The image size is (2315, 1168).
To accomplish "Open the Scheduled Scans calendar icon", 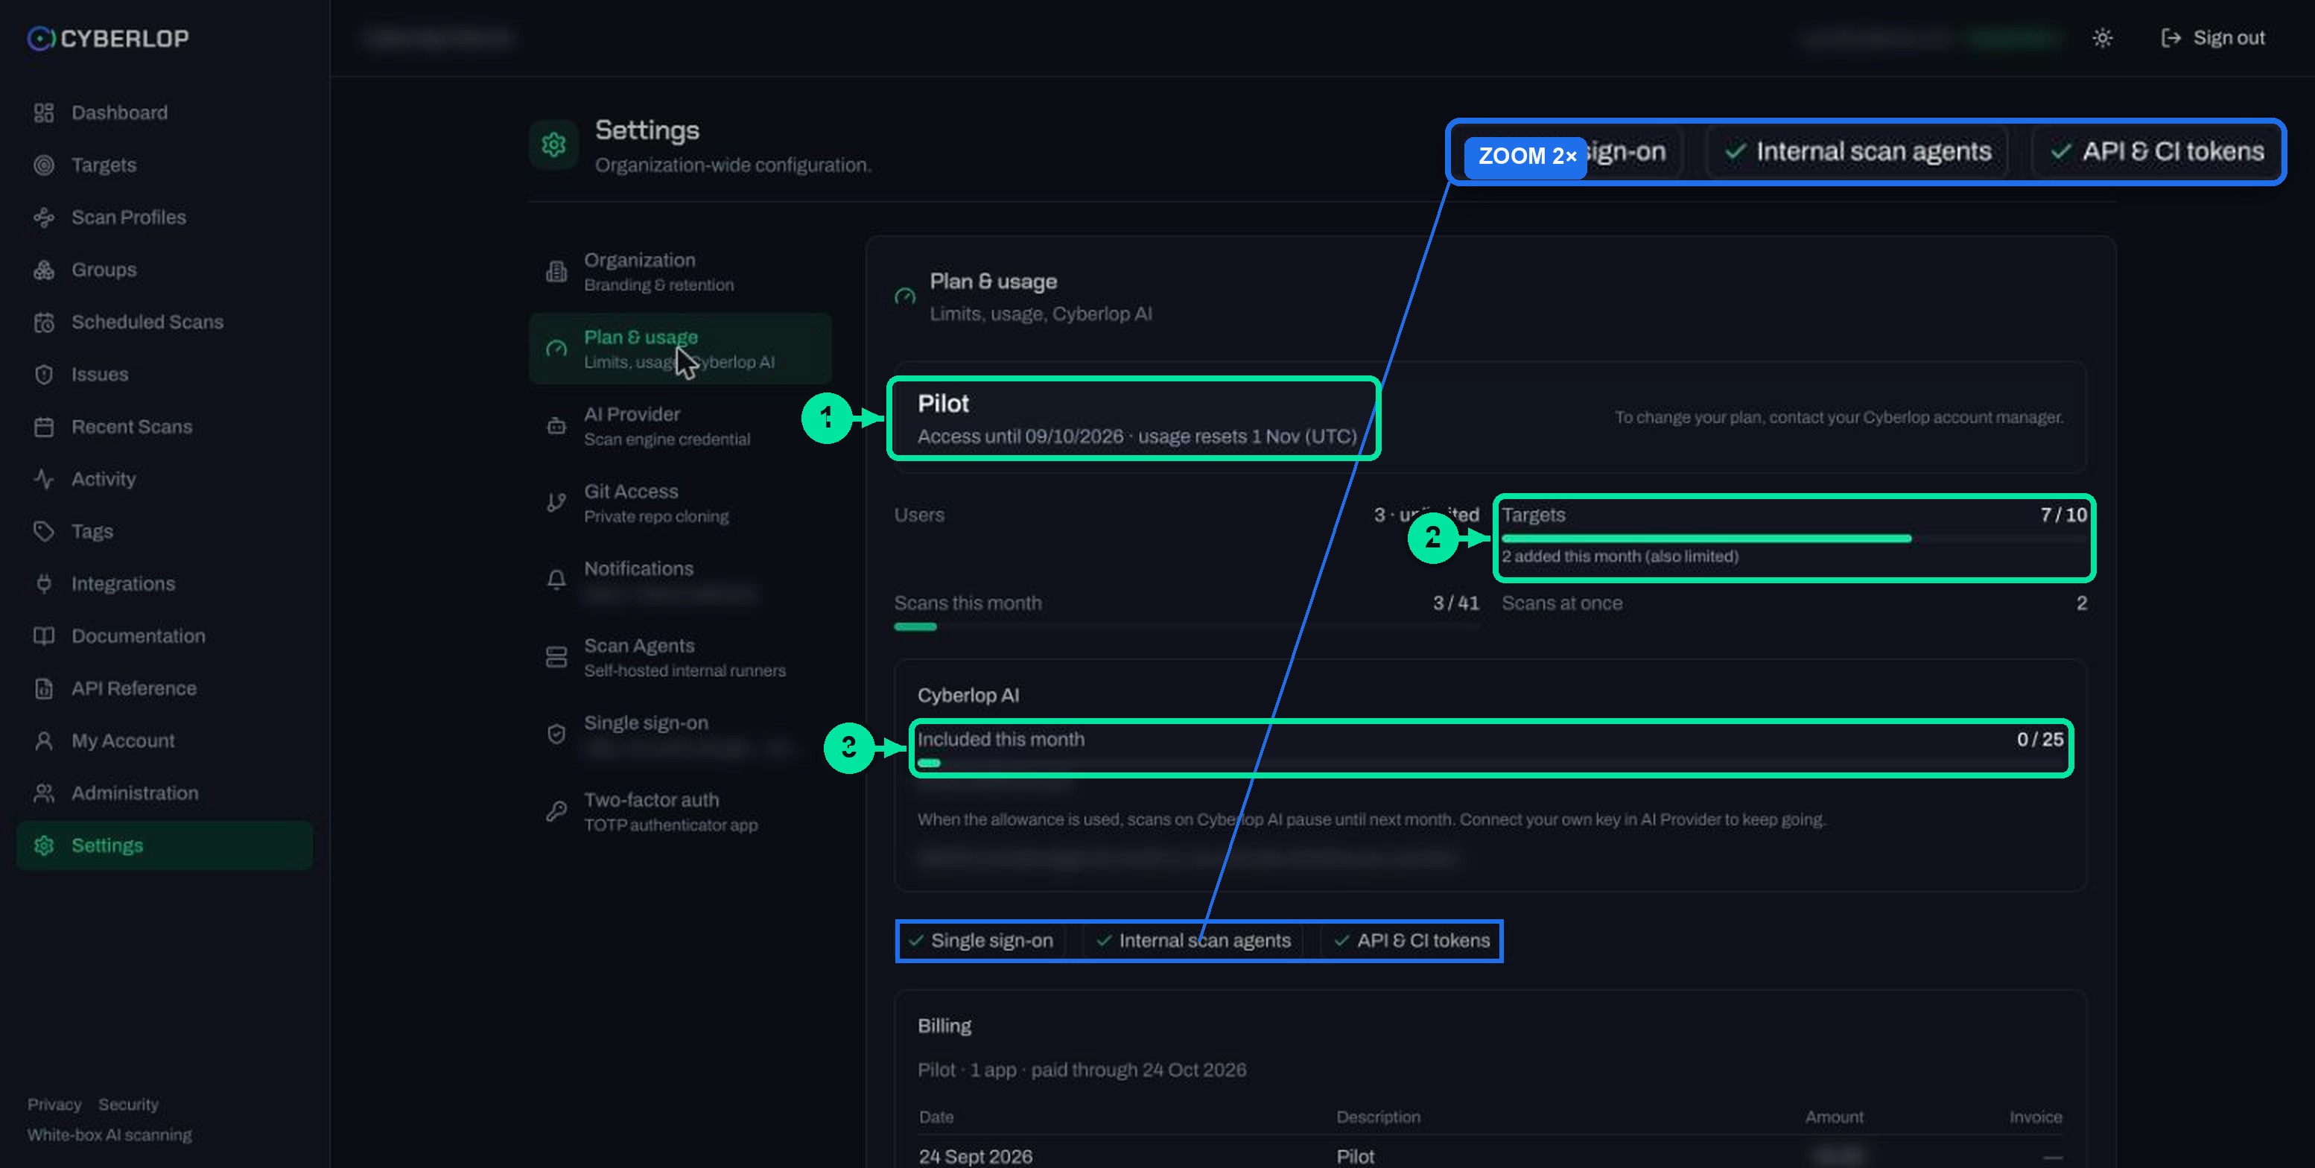I will pos(43,323).
